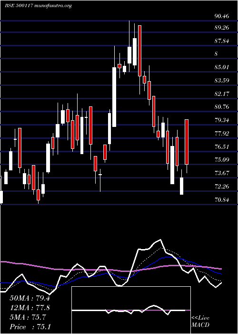Image resolution: width=238 pixels, height=334 pixels.
Task: Click the Price : 75.1 value
Action: [30, 327]
